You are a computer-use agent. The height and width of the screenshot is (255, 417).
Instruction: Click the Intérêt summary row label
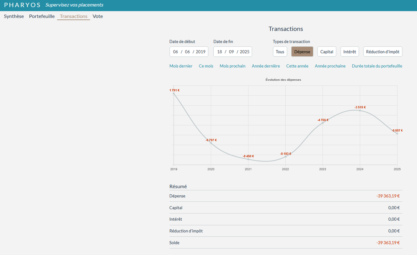click(175, 219)
